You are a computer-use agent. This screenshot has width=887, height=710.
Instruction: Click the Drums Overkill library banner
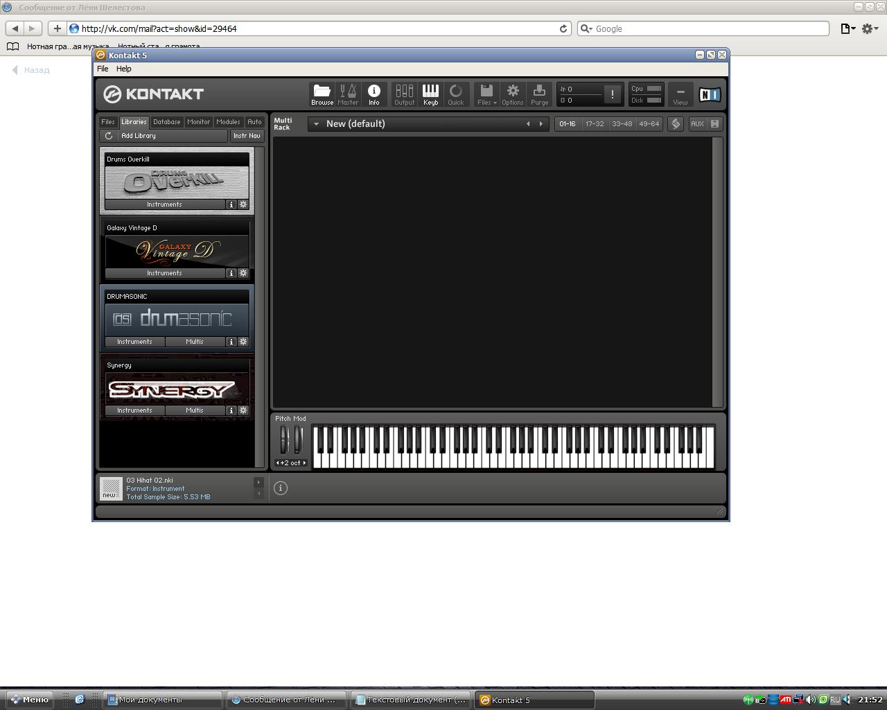[177, 182]
